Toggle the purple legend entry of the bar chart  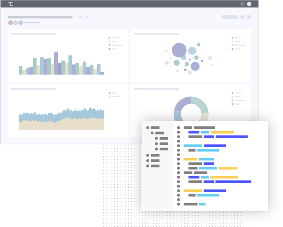[x=113, y=49]
